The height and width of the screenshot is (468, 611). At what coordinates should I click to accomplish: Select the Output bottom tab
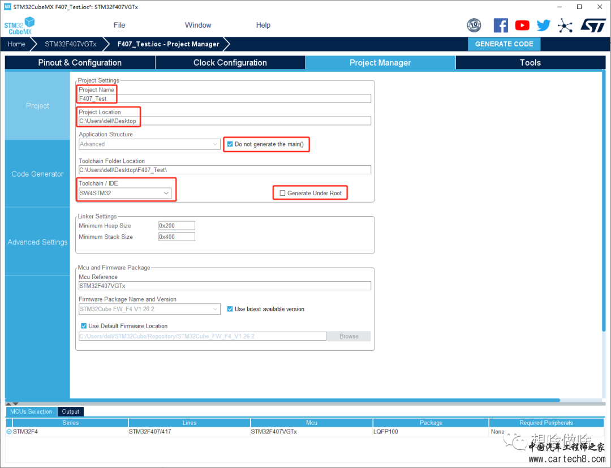[71, 411]
